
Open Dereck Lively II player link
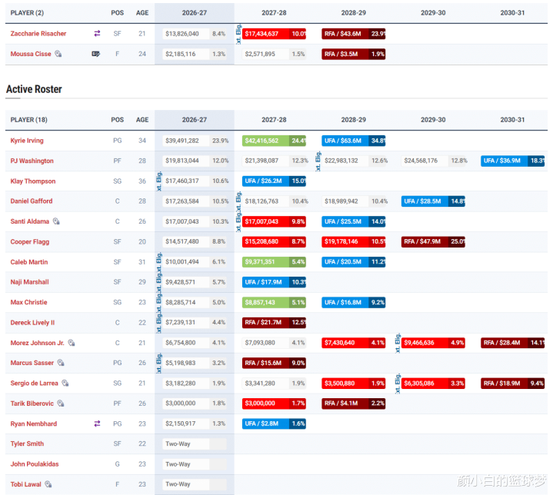pyautogui.click(x=32, y=323)
